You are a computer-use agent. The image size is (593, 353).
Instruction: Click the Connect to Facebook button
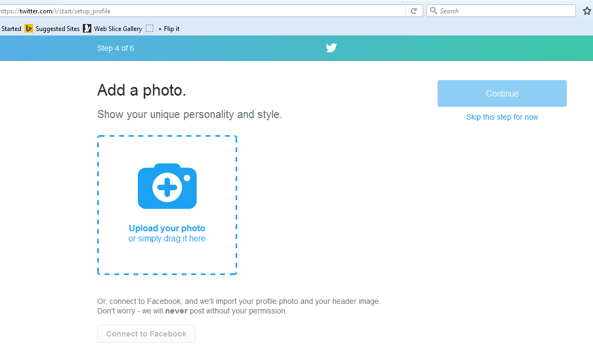click(x=146, y=334)
